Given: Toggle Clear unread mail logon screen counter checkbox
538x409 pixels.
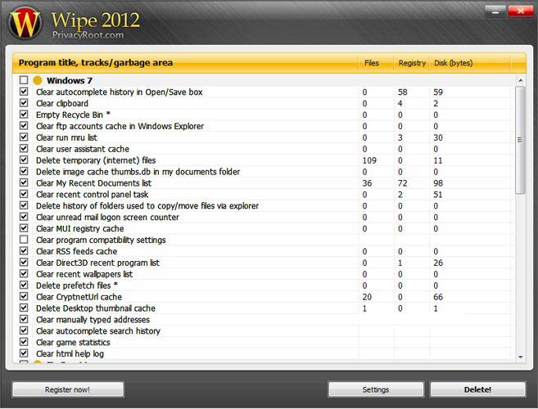Looking at the screenshot, I should (24, 217).
